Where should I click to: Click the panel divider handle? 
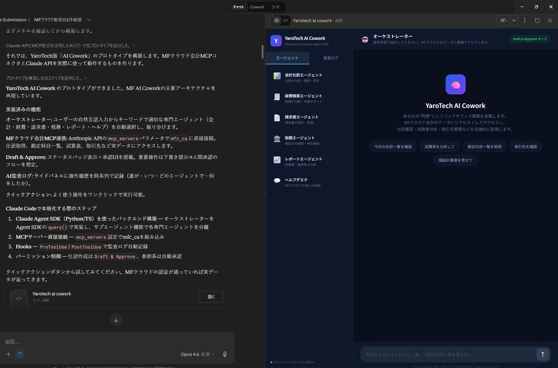pyautogui.click(x=265, y=193)
